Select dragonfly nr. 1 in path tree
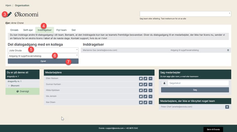Image resolution: width=237 pixels, height=132 pixels. tap(14, 82)
